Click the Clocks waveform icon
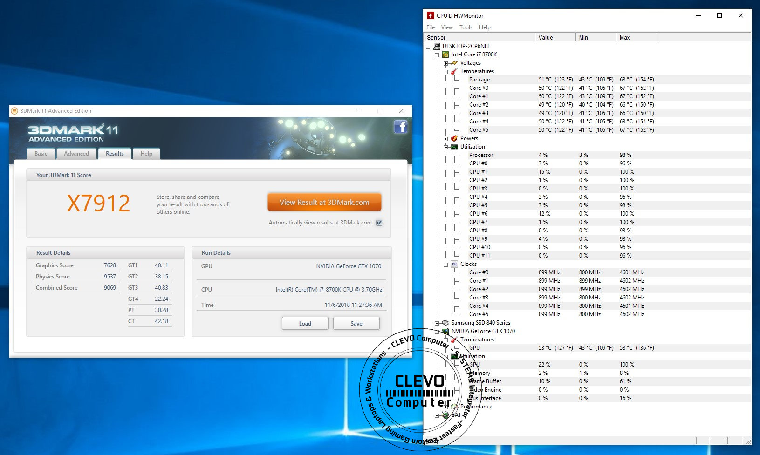Viewport: 760px width, 455px height. 454,264
